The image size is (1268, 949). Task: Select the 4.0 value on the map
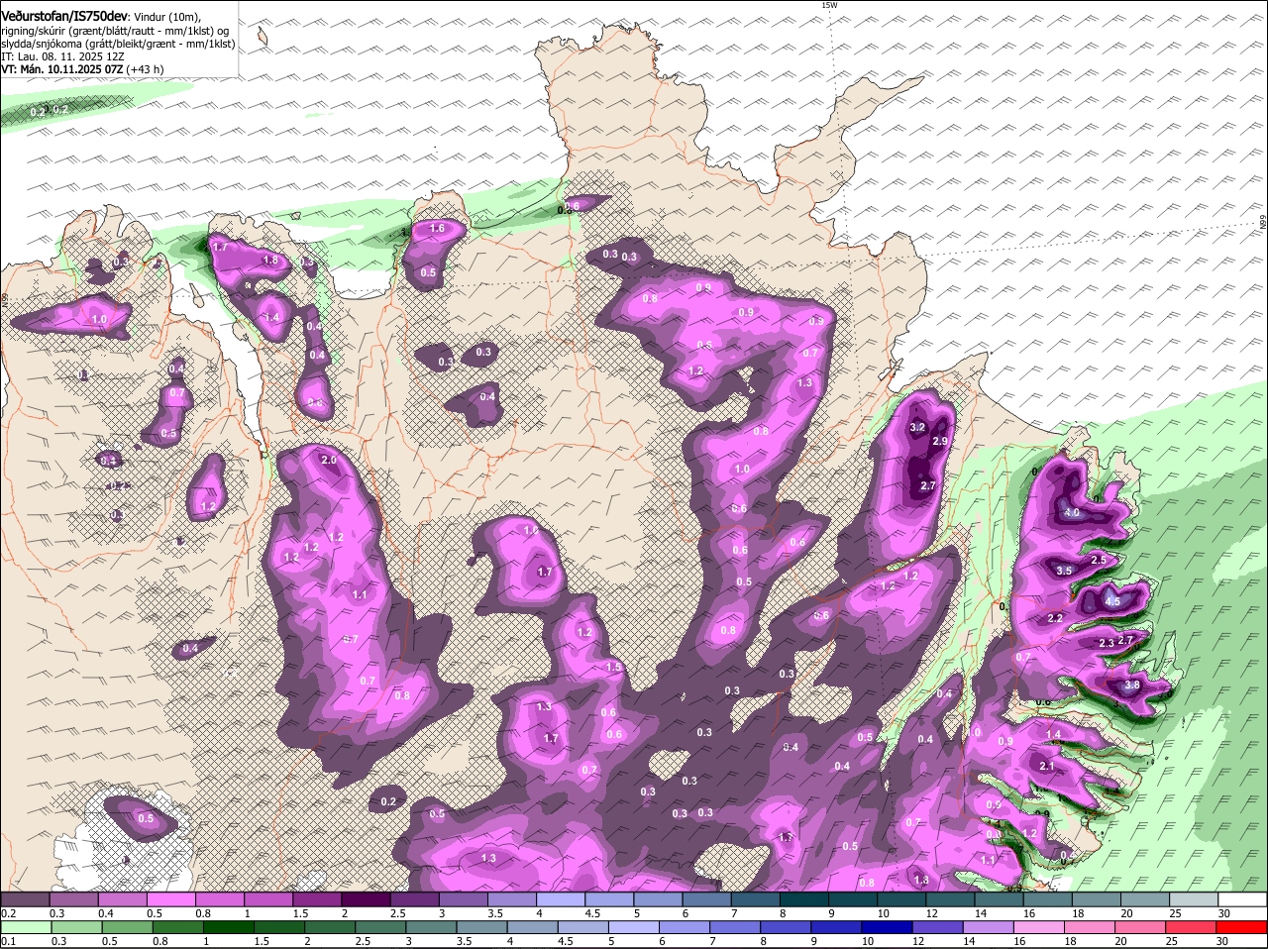click(x=1072, y=513)
